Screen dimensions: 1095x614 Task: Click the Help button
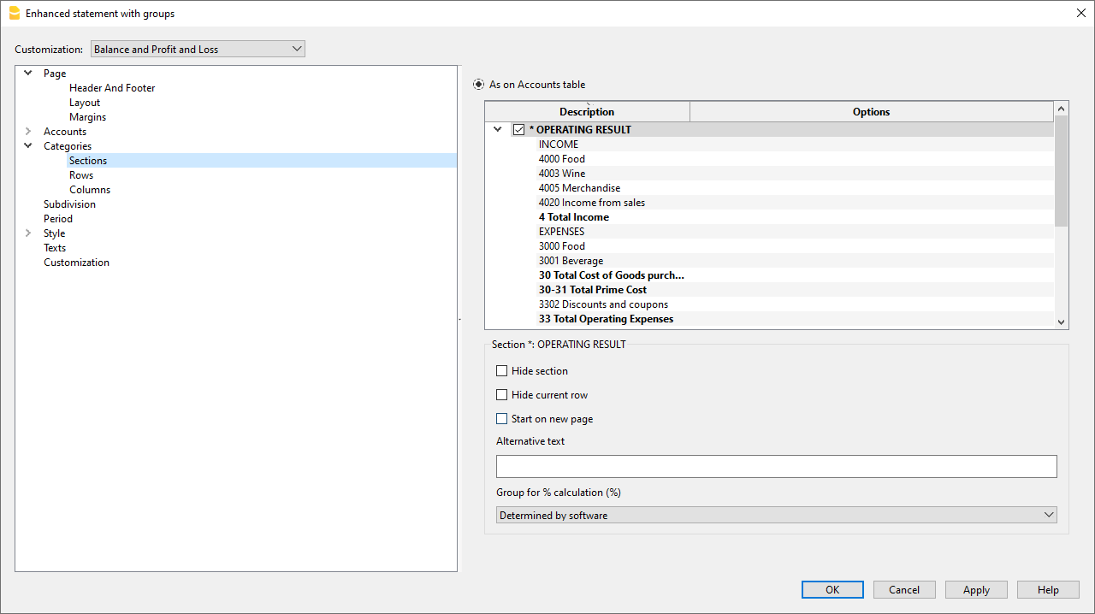(1048, 589)
